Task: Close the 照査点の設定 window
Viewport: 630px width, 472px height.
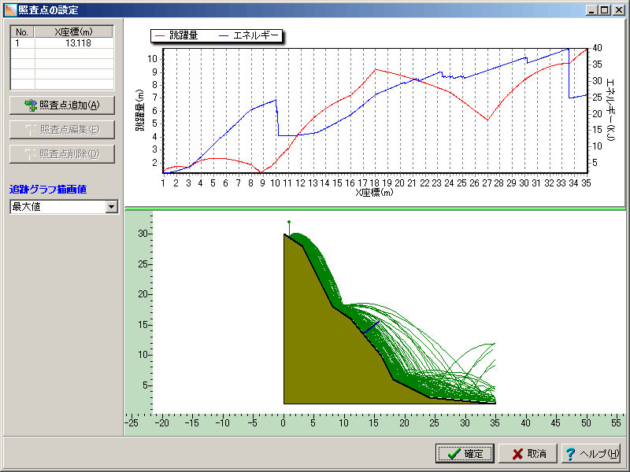Action: 619,10
